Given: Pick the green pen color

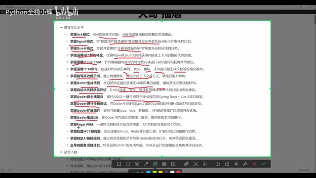Looking at the screenshot, I should click(x=155, y=172).
